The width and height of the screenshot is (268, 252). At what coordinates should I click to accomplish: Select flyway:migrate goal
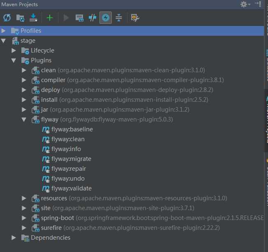71,159
